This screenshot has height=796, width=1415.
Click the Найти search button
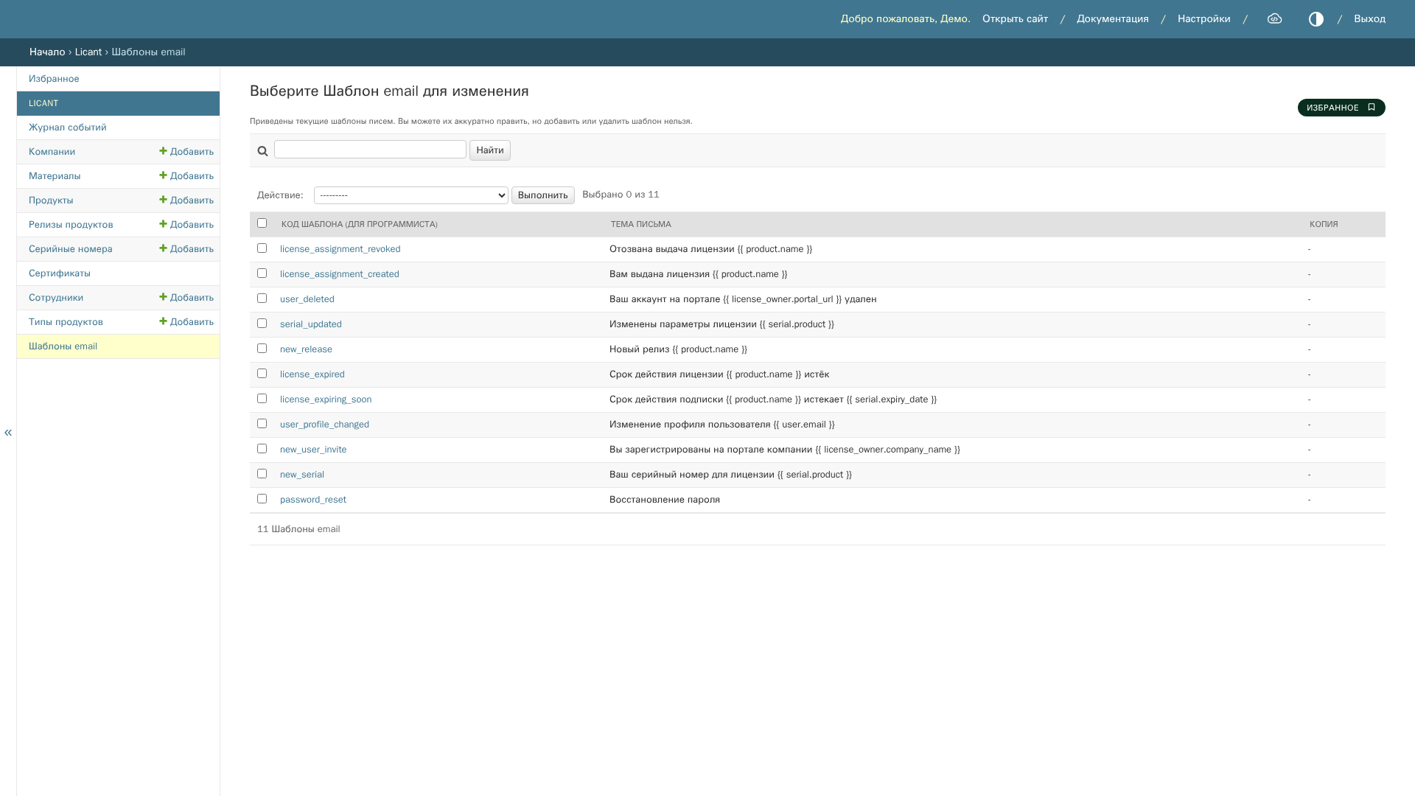click(490, 150)
